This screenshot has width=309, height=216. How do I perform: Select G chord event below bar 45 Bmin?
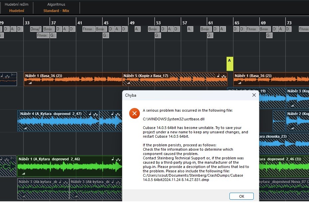(x=106, y=35)
